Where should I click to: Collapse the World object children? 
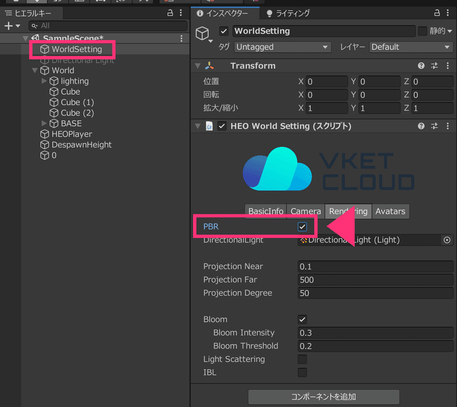coord(35,70)
